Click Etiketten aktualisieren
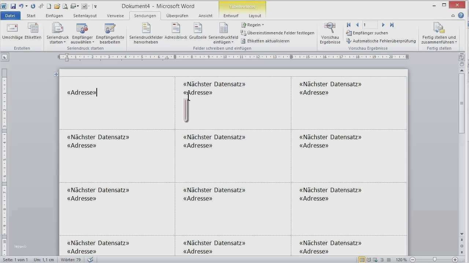The image size is (469, 263). 265,41
